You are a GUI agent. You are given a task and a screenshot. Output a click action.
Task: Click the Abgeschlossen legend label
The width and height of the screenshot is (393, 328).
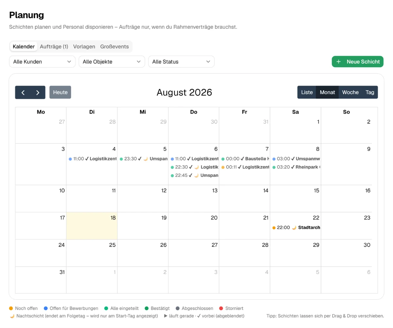pyautogui.click(x=197, y=308)
